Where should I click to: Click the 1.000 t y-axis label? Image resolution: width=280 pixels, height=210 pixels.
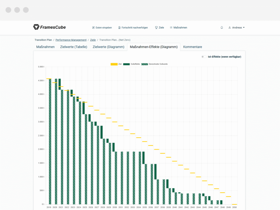(x=41, y=177)
